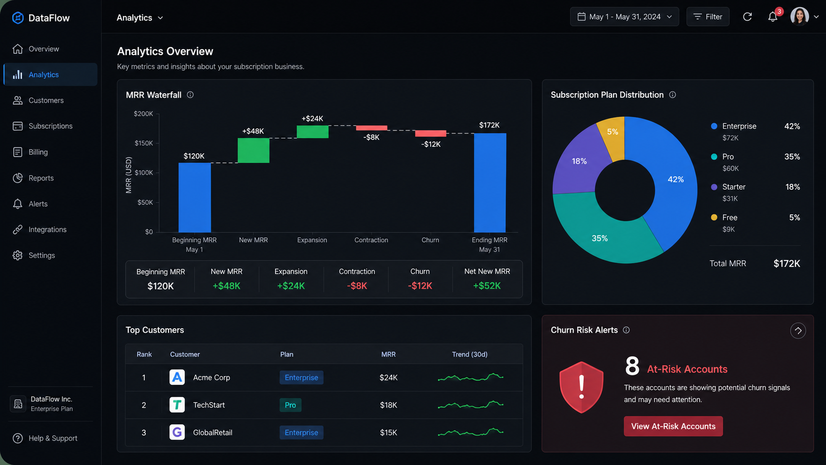
Task: Click the Alerts bell icon in the sidebar
Action: (18, 204)
